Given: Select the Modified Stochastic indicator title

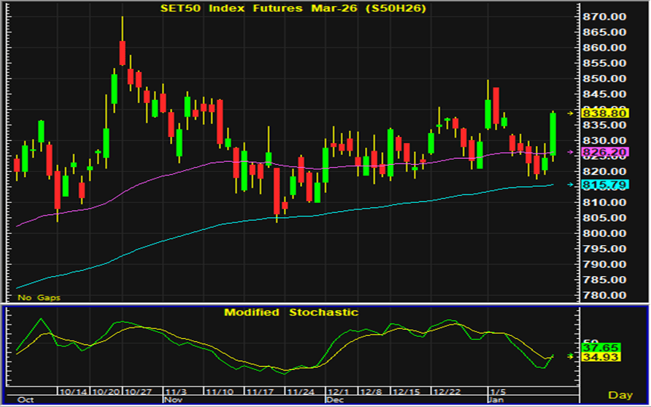Looking at the screenshot, I should pos(291,312).
